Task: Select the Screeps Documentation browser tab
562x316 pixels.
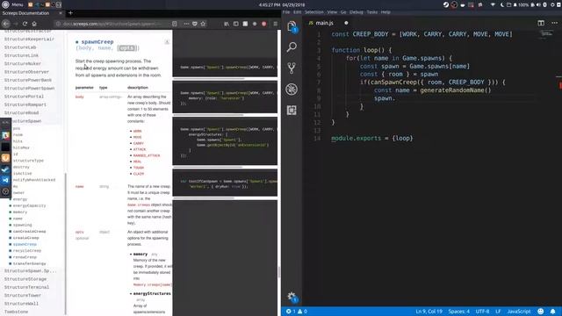Action: (x=32, y=13)
